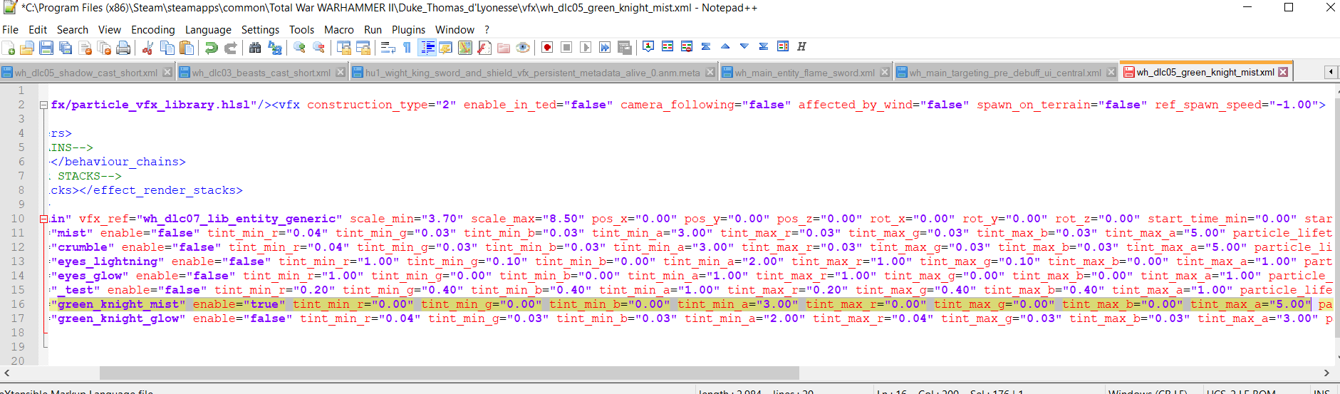The height and width of the screenshot is (394, 1340).
Task: Run macro multiple times icon
Action: click(605, 48)
